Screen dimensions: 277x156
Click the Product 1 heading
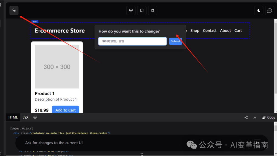pos(45,93)
